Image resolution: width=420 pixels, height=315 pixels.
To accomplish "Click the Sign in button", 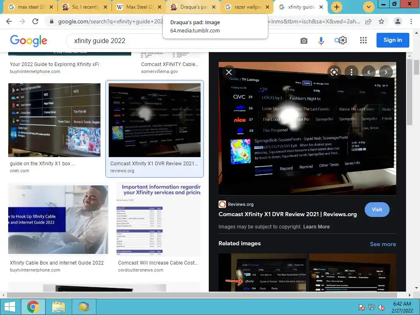I will [393, 40].
